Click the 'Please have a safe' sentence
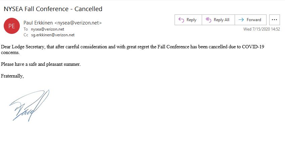Screen dimensions: 285x146 pos(41,64)
